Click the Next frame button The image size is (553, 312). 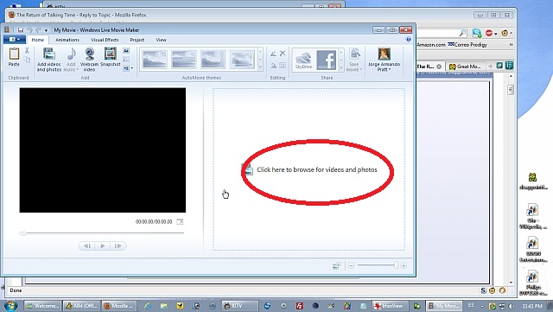[x=118, y=245]
